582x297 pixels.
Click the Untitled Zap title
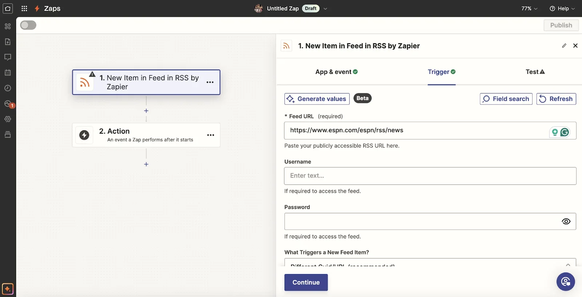(x=283, y=8)
